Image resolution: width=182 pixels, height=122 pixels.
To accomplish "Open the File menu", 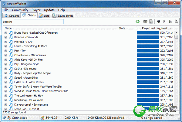I will [6, 10].
